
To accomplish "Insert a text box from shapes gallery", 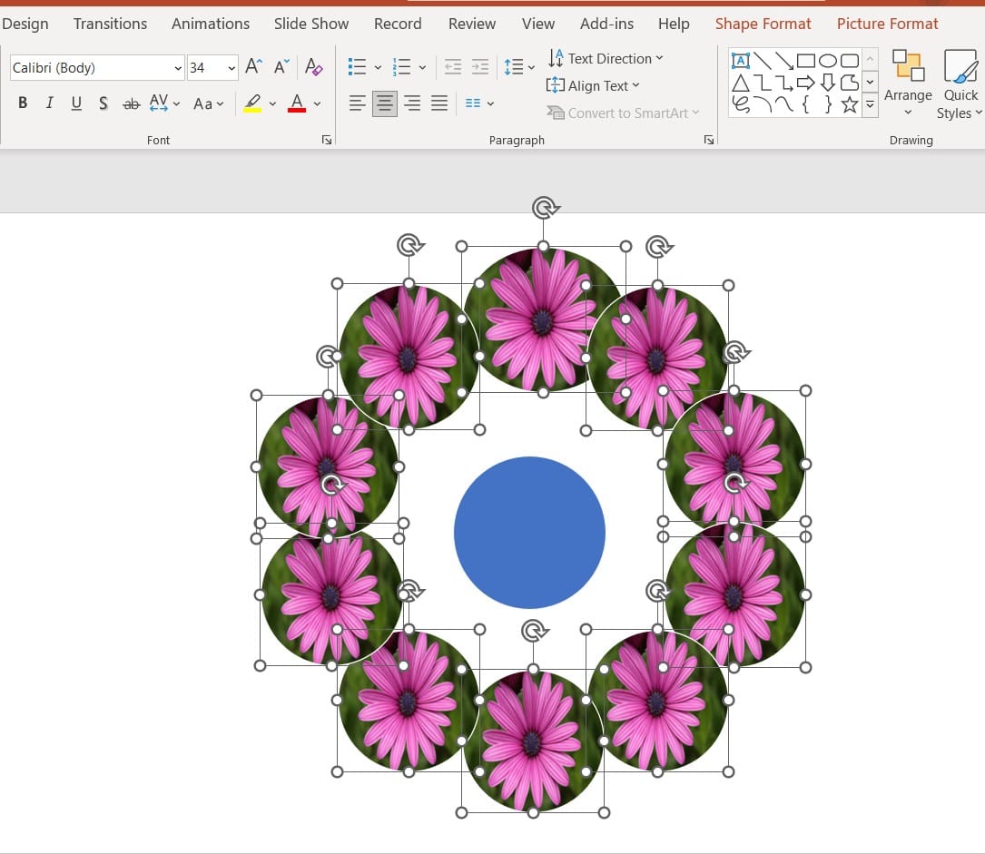I will tap(741, 61).
